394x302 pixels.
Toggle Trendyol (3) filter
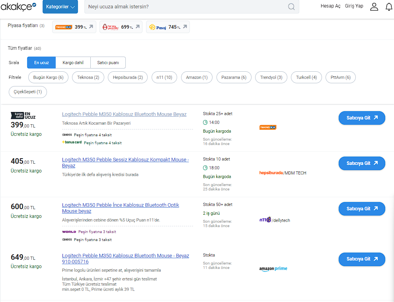coord(271,77)
